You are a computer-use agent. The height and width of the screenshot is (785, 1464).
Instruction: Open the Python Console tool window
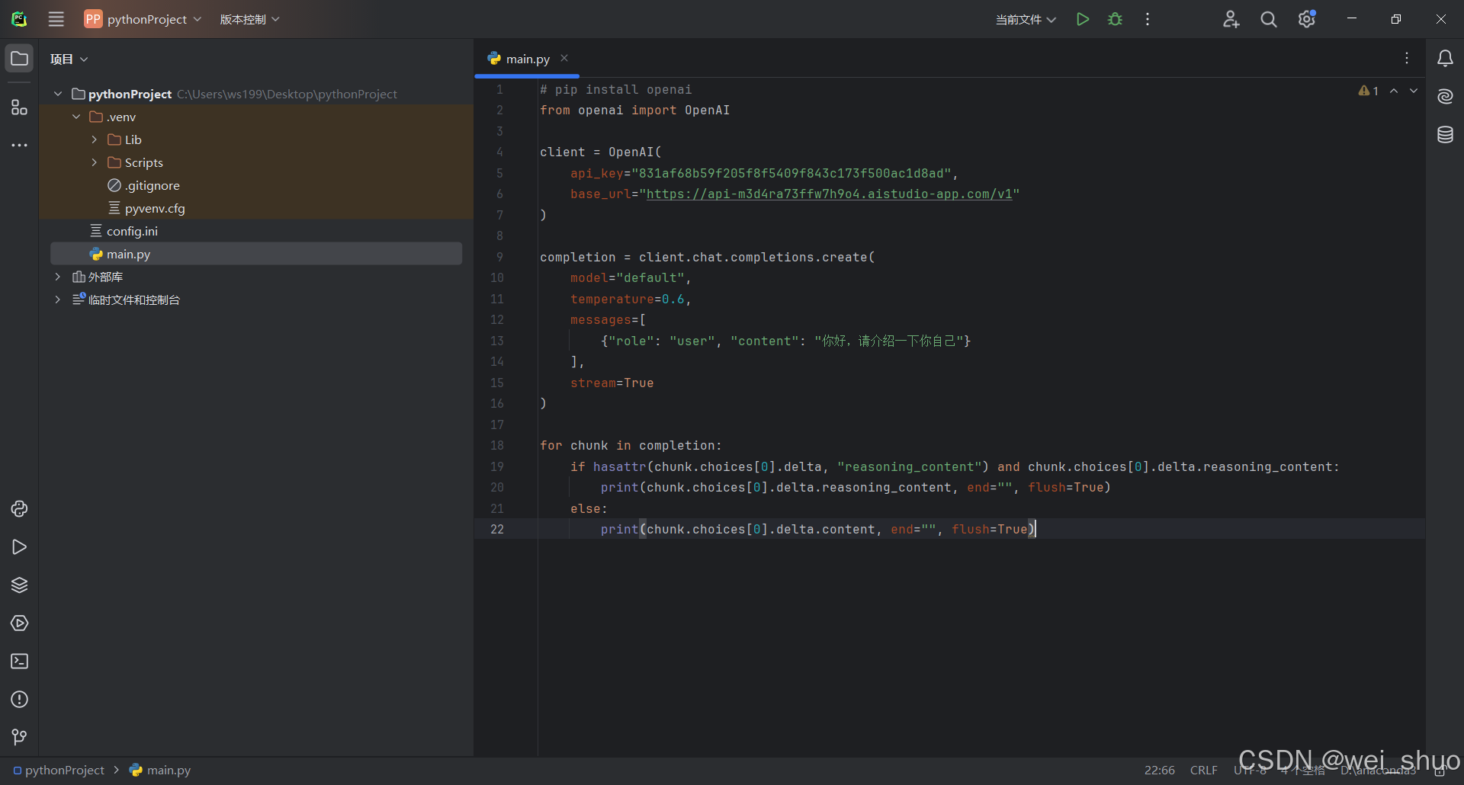click(x=19, y=509)
